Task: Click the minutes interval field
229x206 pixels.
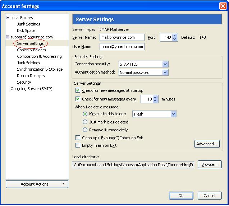Action: (x=147, y=99)
